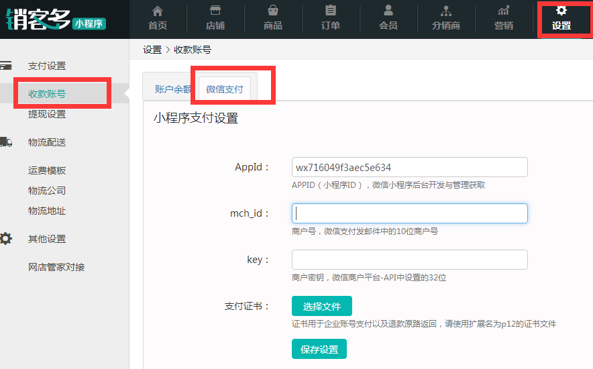Screen dimensions: 593x369
Task: Click the 物流配送 truck icon in sidebar
Action: coord(5,142)
